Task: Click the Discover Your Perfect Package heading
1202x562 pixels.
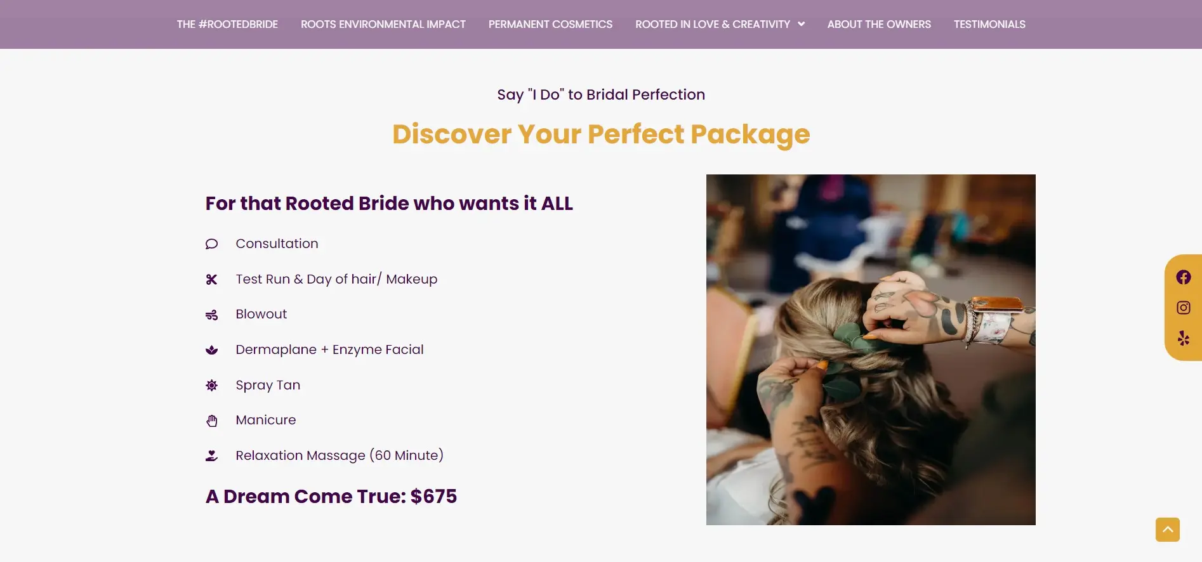Action: click(x=601, y=134)
